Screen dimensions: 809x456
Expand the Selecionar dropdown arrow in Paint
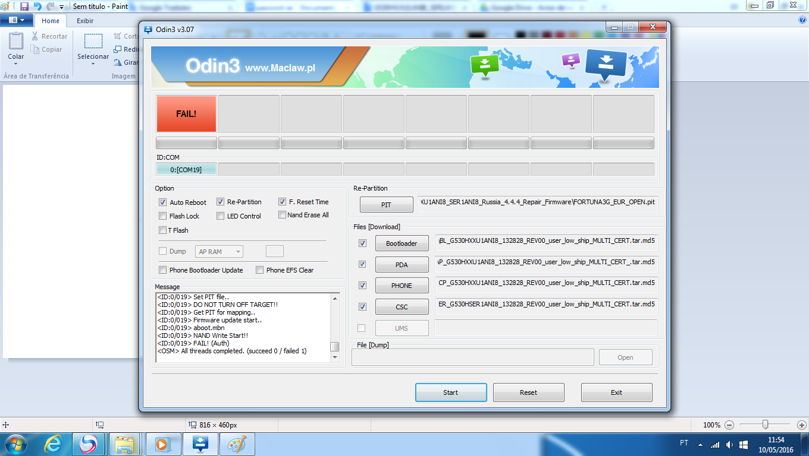[x=93, y=64]
